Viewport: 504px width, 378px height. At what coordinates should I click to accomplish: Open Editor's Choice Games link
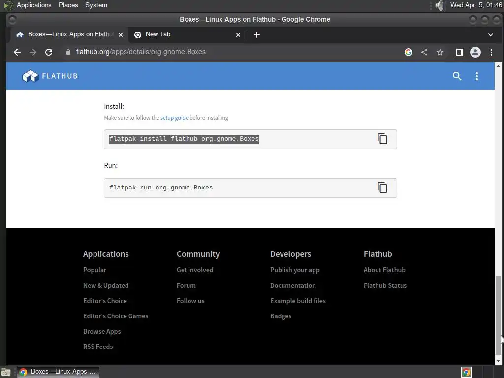pos(116,316)
